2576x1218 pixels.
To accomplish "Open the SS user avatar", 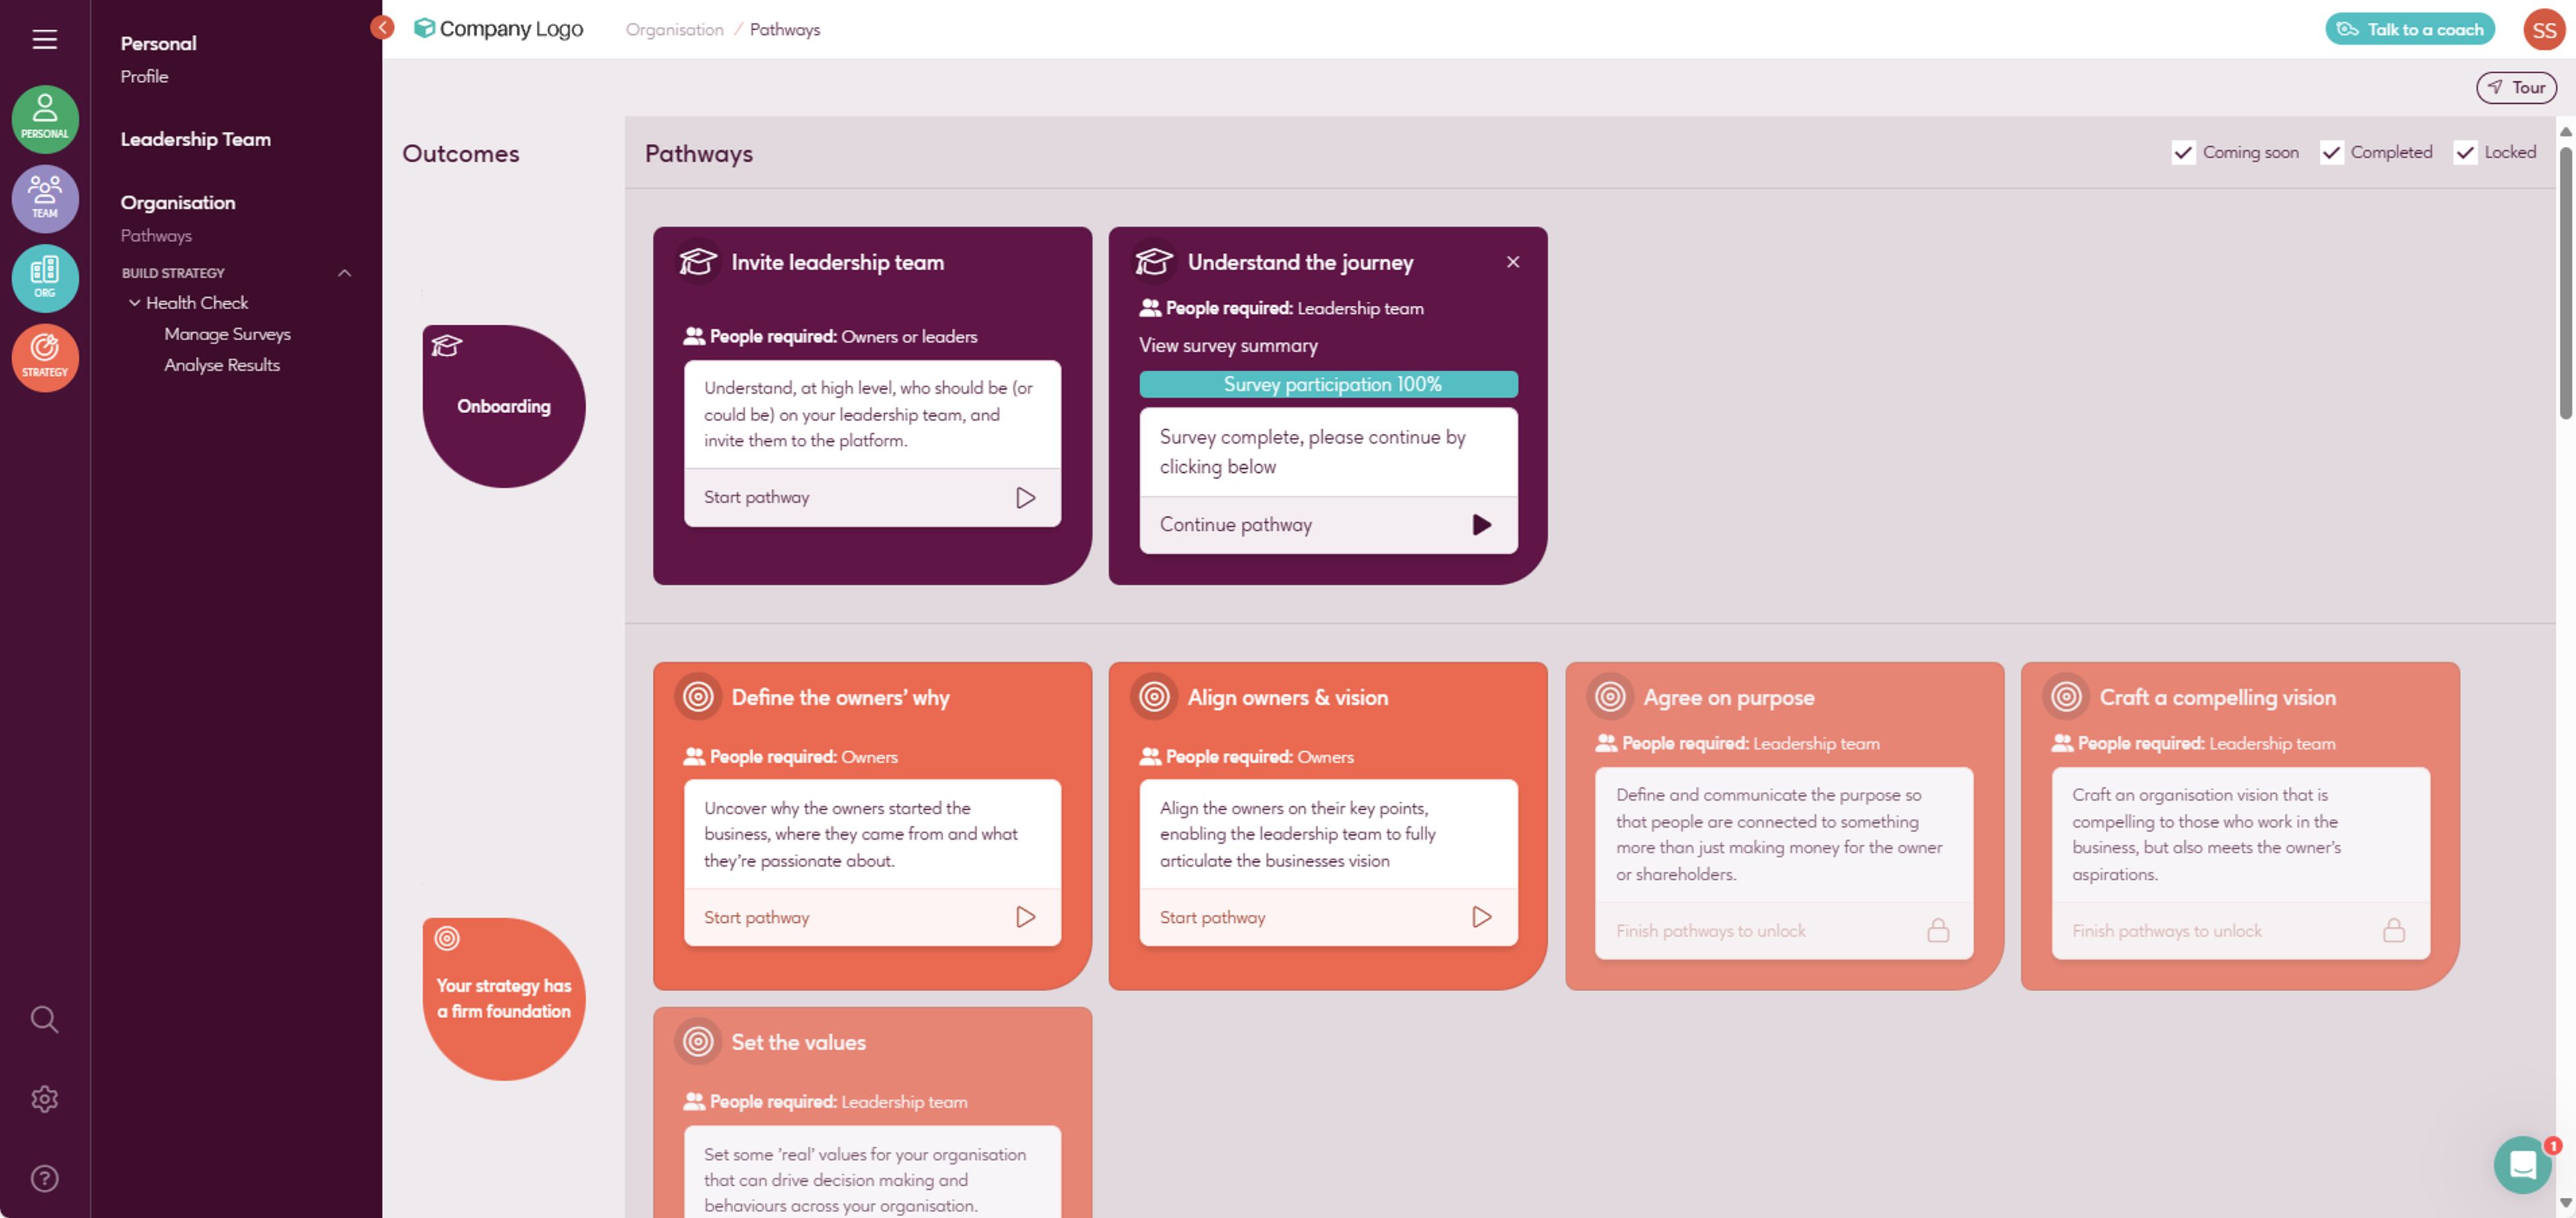I will click(x=2543, y=30).
